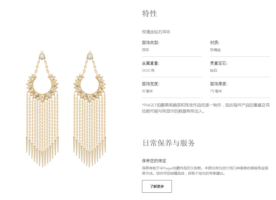276x200 pixels.
Task: Click the 日常保养与服务 heading
Action: point(169,143)
